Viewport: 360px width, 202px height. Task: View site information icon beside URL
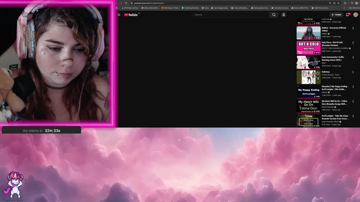click(132, 3)
